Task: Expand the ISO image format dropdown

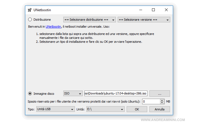Action: tap(73, 93)
